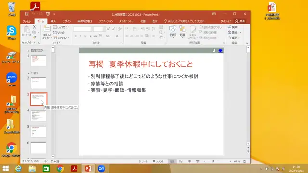The image size is (308, 173).
Task: Click the Format Painter brush icon
Action: coord(34,37)
